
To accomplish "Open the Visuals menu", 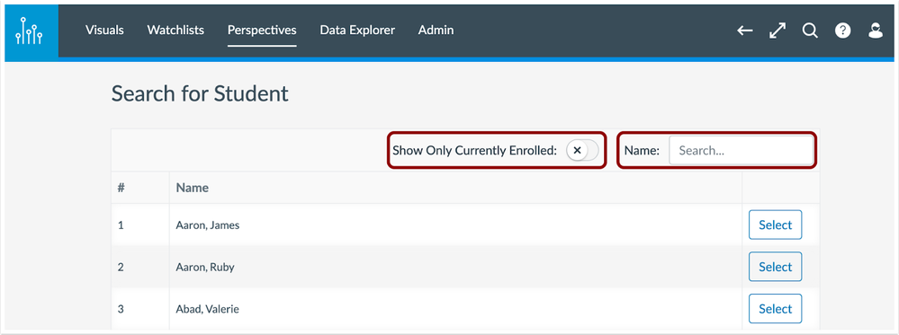I will point(104,31).
